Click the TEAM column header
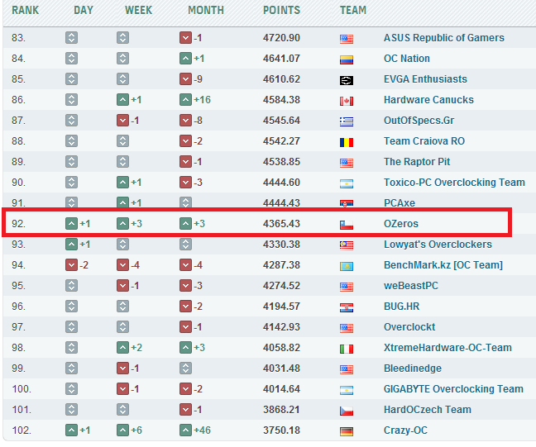 (352, 10)
